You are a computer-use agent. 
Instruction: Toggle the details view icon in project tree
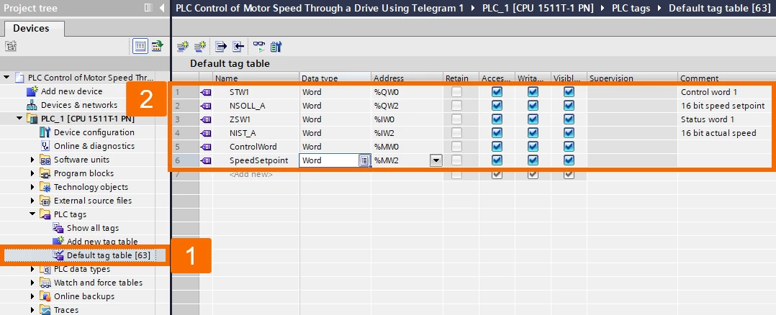point(140,47)
